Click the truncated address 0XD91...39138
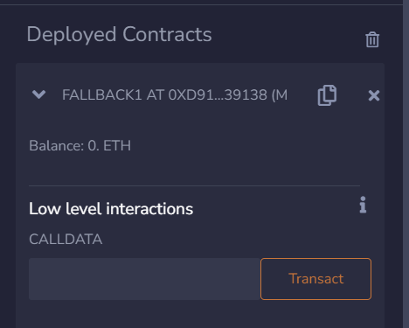This screenshot has height=328, width=409. tap(218, 95)
